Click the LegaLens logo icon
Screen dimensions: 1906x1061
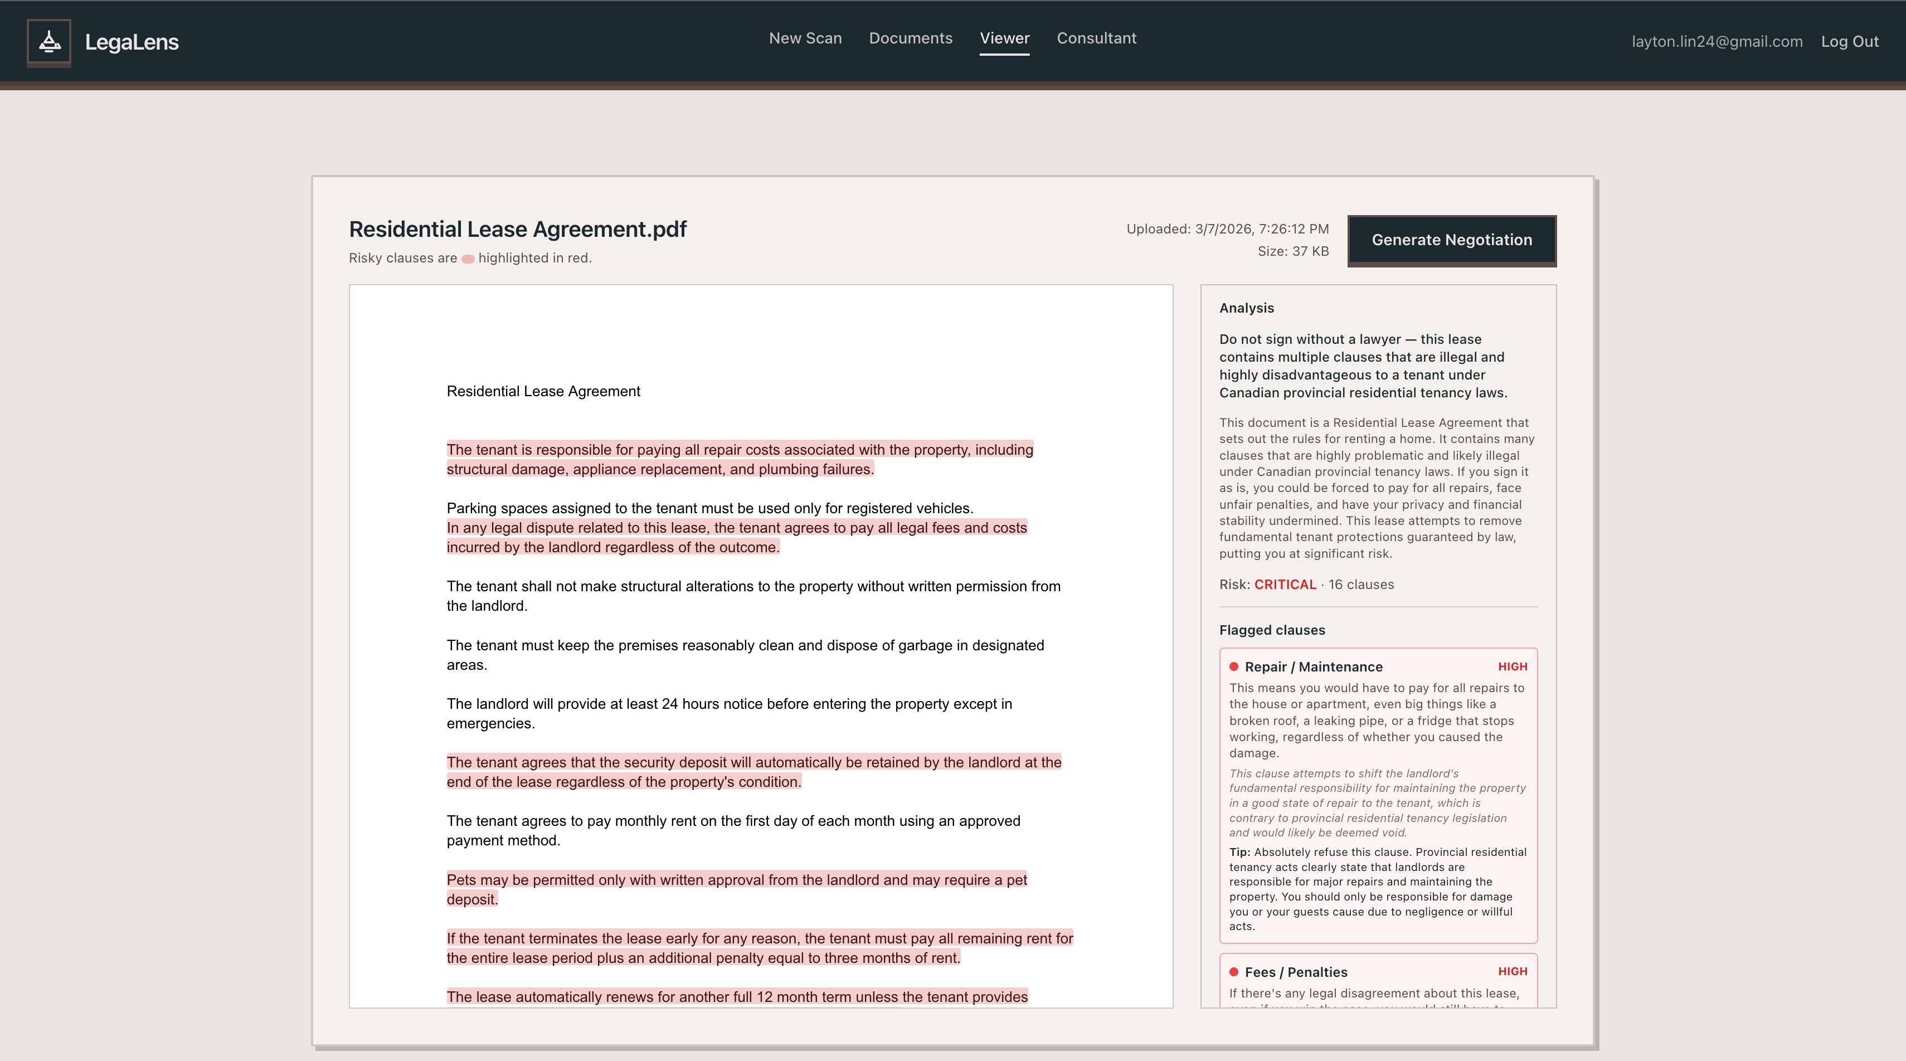point(49,42)
